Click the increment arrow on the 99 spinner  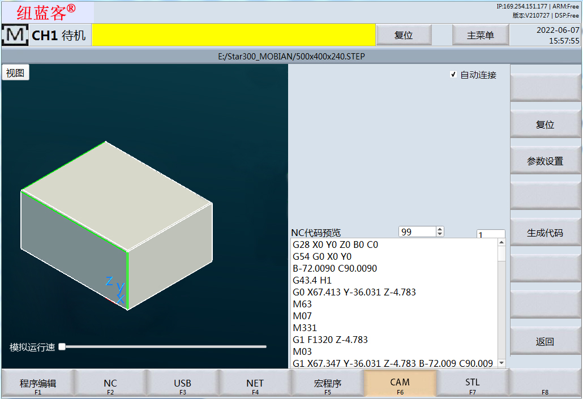tap(440, 229)
